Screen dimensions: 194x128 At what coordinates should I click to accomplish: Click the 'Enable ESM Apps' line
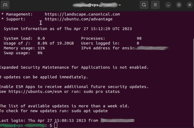74,87
